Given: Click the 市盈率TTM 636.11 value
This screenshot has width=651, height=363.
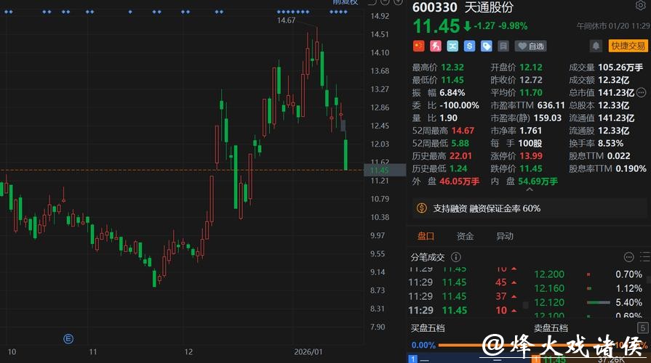Looking at the screenshot, I should click(551, 105).
